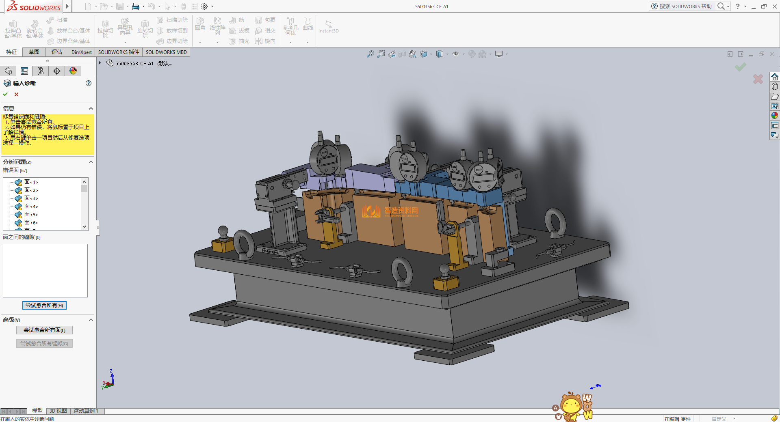Collapse the 信息 message section
The height and width of the screenshot is (422, 780).
pyautogui.click(x=91, y=108)
